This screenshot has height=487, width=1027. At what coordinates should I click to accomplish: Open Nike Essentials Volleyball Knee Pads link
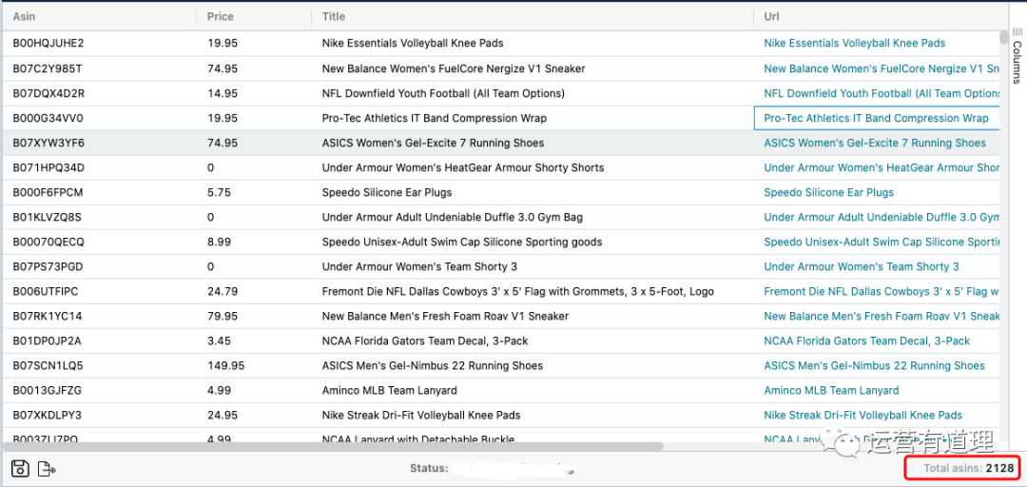(854, 43)
